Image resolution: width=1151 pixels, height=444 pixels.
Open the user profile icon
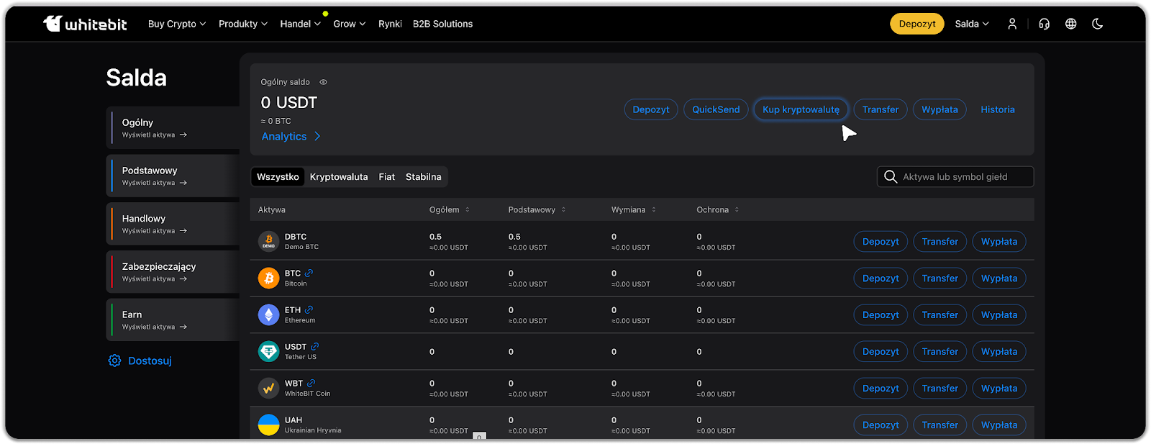[x=1012, y=24]
